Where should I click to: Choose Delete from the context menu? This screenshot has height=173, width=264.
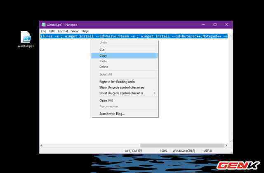click(125, 67)
